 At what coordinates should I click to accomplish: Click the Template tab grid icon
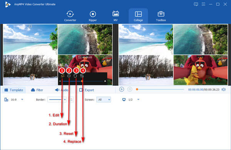click(6, 90)
